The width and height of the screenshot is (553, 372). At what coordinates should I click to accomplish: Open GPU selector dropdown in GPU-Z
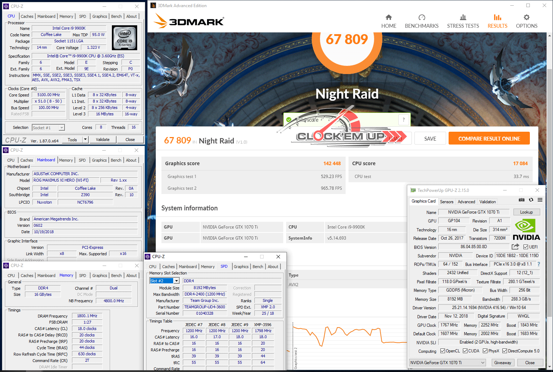483,363
